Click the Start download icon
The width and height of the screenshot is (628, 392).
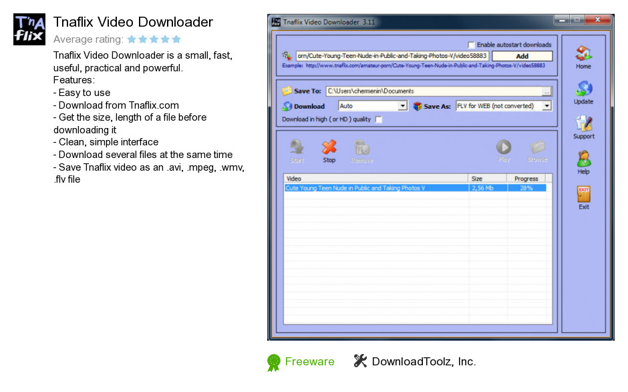(297, 147)
